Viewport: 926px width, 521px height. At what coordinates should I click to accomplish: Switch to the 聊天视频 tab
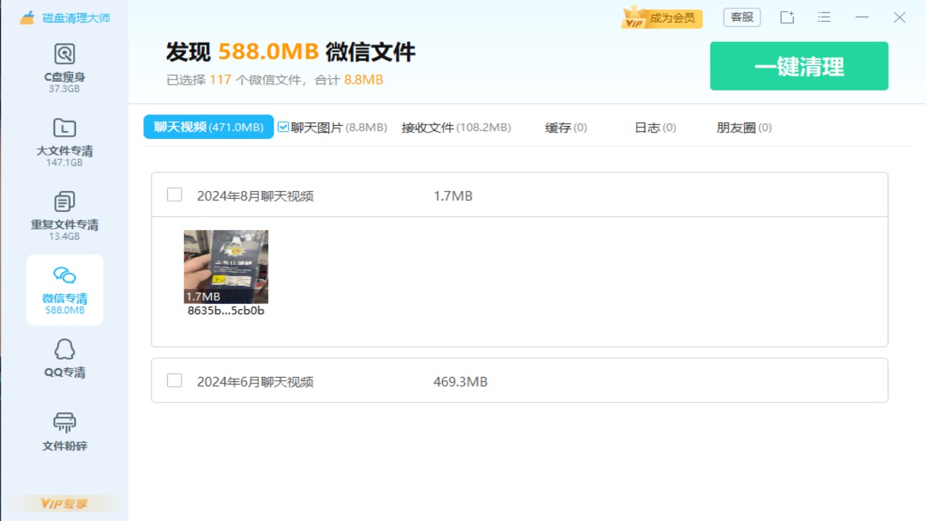pyautogui.click(x=208, y=127)
